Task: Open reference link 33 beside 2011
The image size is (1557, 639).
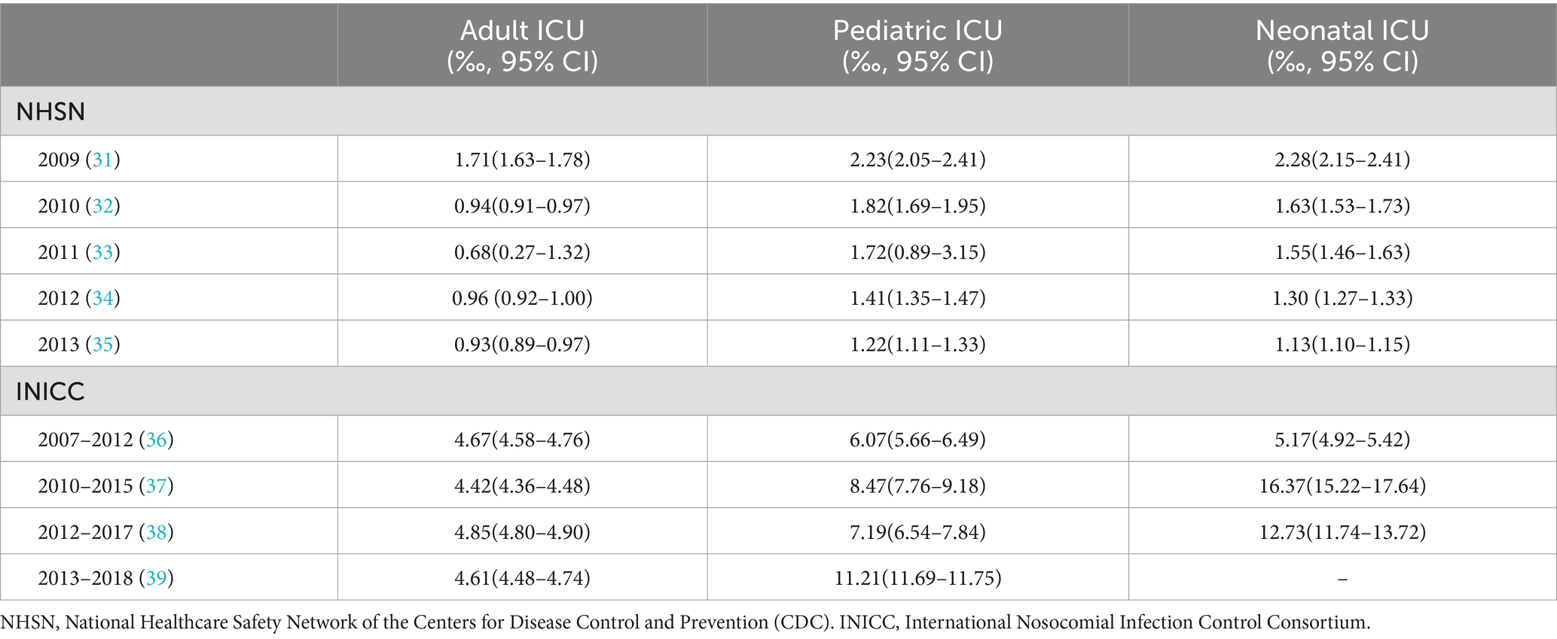Action: 102,251
